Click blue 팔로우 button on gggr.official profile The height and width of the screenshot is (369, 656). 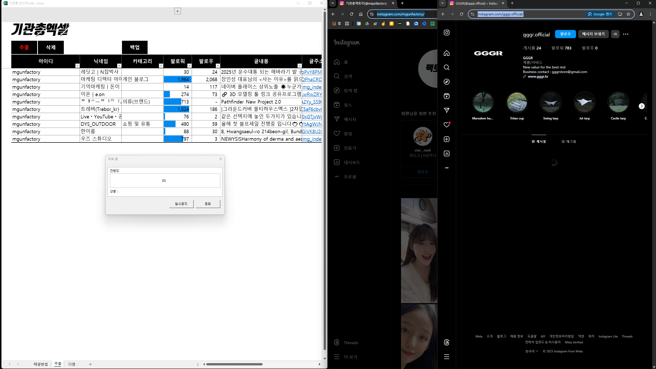pyautogui.click(x=565, y=34)
